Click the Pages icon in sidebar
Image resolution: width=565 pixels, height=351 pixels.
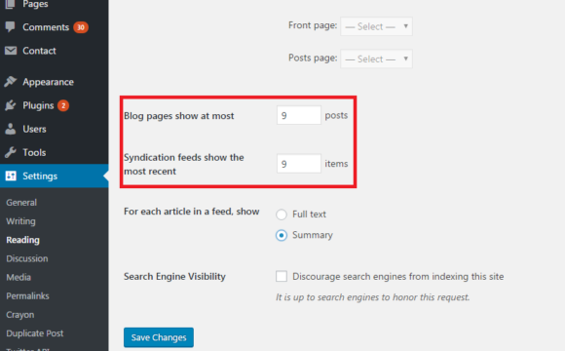click(11, 4)
